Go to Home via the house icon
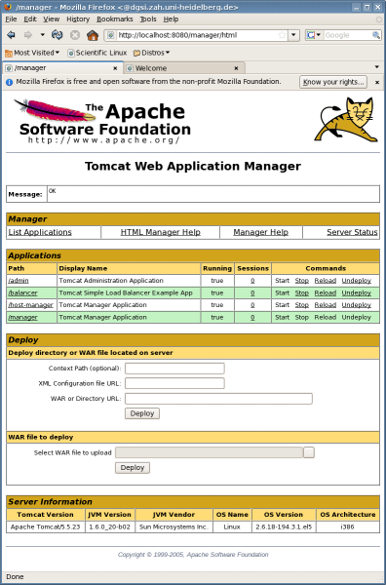The height and width of the screenshot is (585, 386). click(x=93, y=35)
